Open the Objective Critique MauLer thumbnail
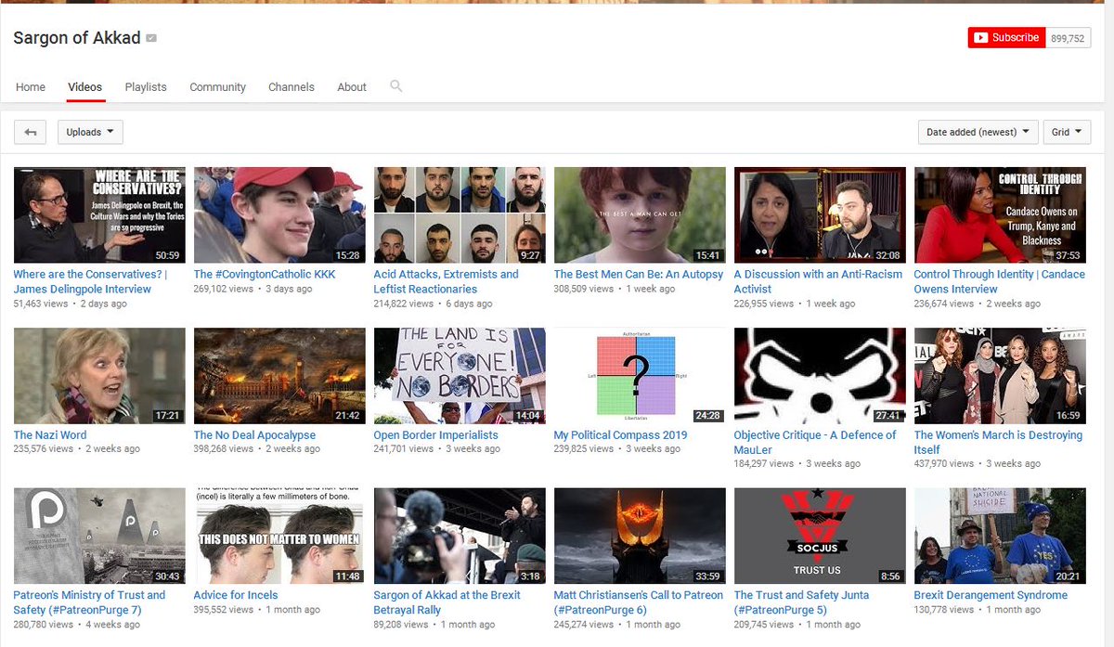This screenshot has width=1114, height=647. [820, 376]
